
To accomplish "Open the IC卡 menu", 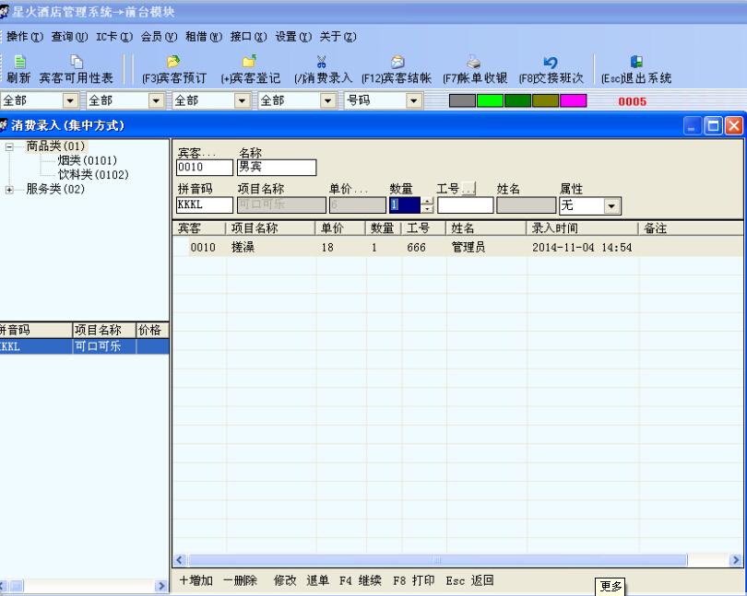I will pyautogui.click(x=113, y=37).
